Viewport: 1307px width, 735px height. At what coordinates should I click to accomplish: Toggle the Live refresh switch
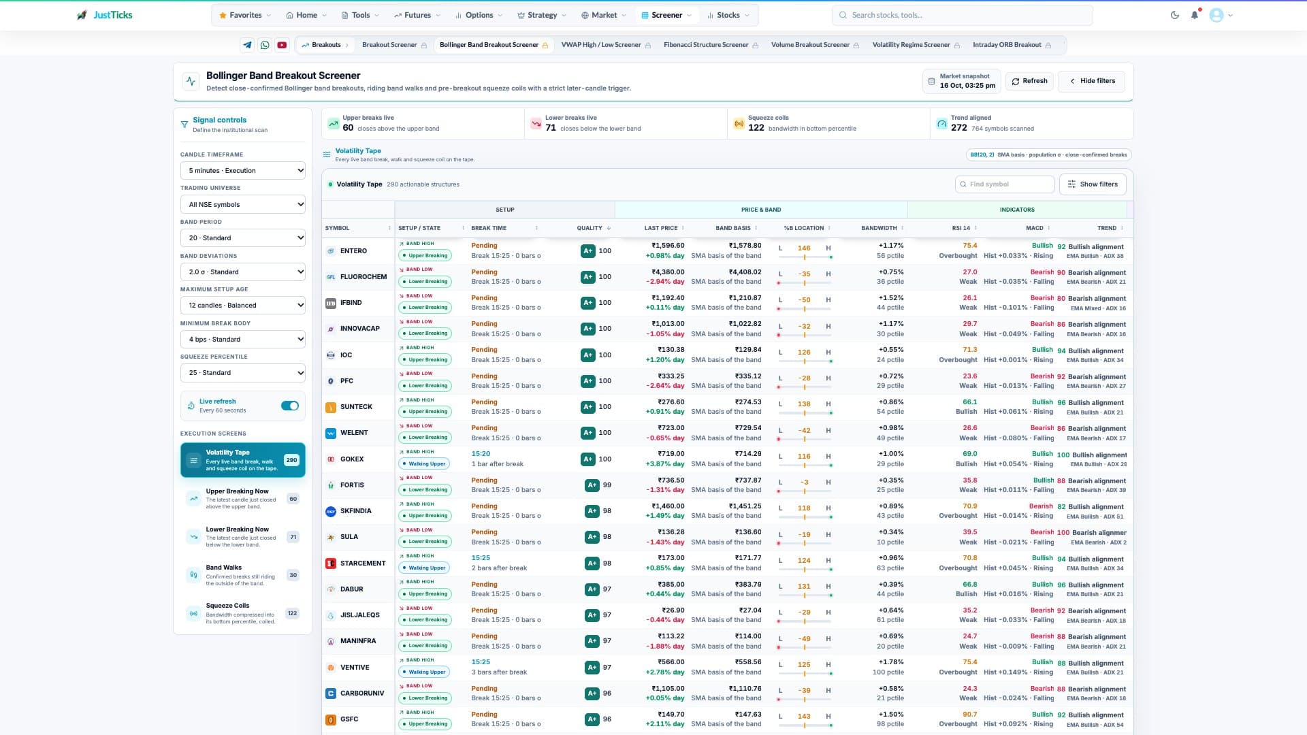pos(290,406)
